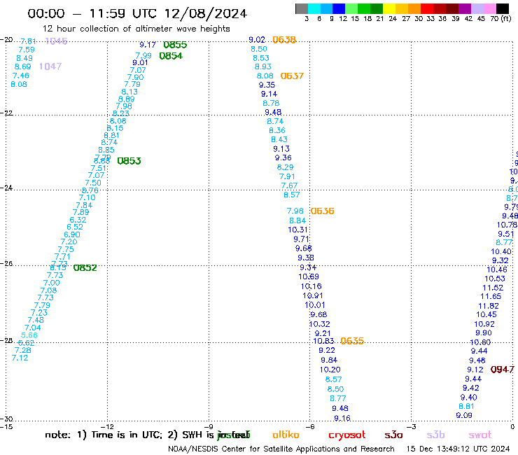Click the wave height value 10.92
The image size is (518, 455).
(484, 324)
